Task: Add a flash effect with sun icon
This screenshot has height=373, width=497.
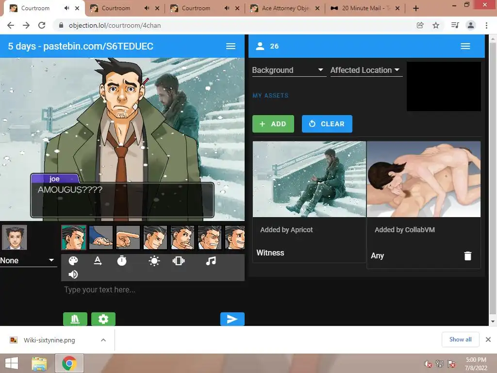Action: coord(154,261)
